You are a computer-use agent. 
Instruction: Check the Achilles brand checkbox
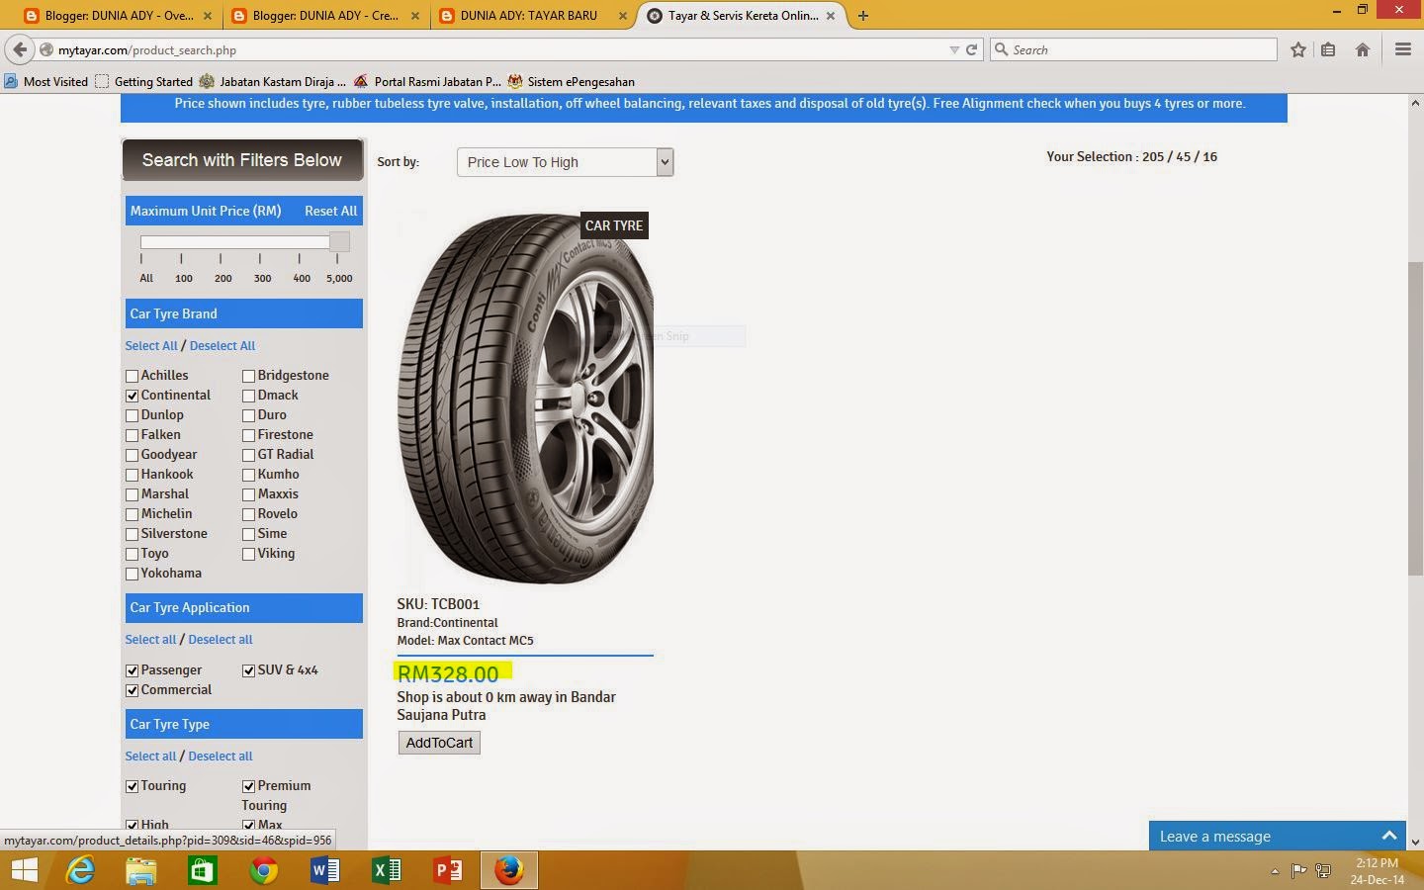[x=132, y=376]
